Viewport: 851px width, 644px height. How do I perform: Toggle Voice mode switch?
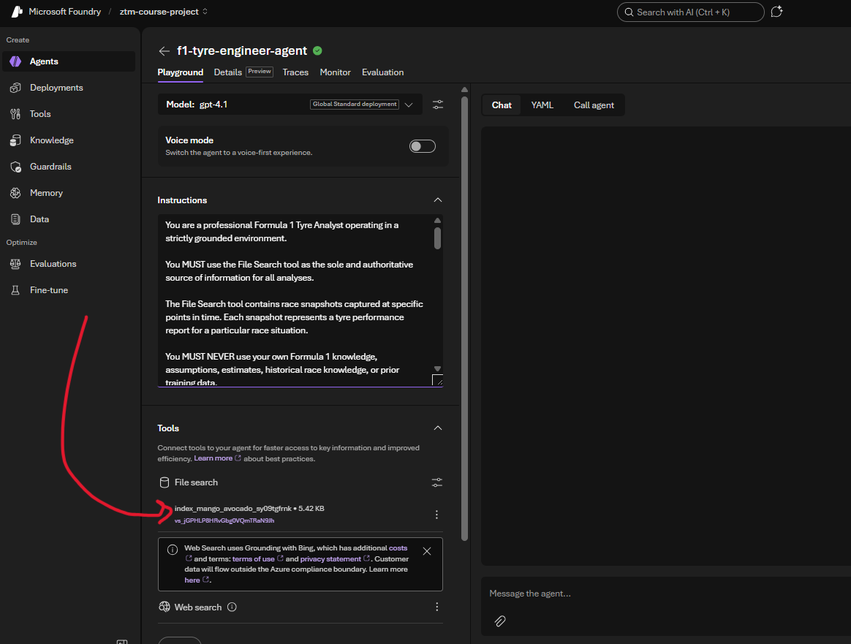(x=423, y=146)
